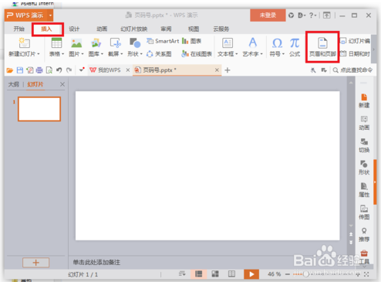Open the 图库 gallery
This screenshot has height=282, width=381.
click(x=96, y=46)
